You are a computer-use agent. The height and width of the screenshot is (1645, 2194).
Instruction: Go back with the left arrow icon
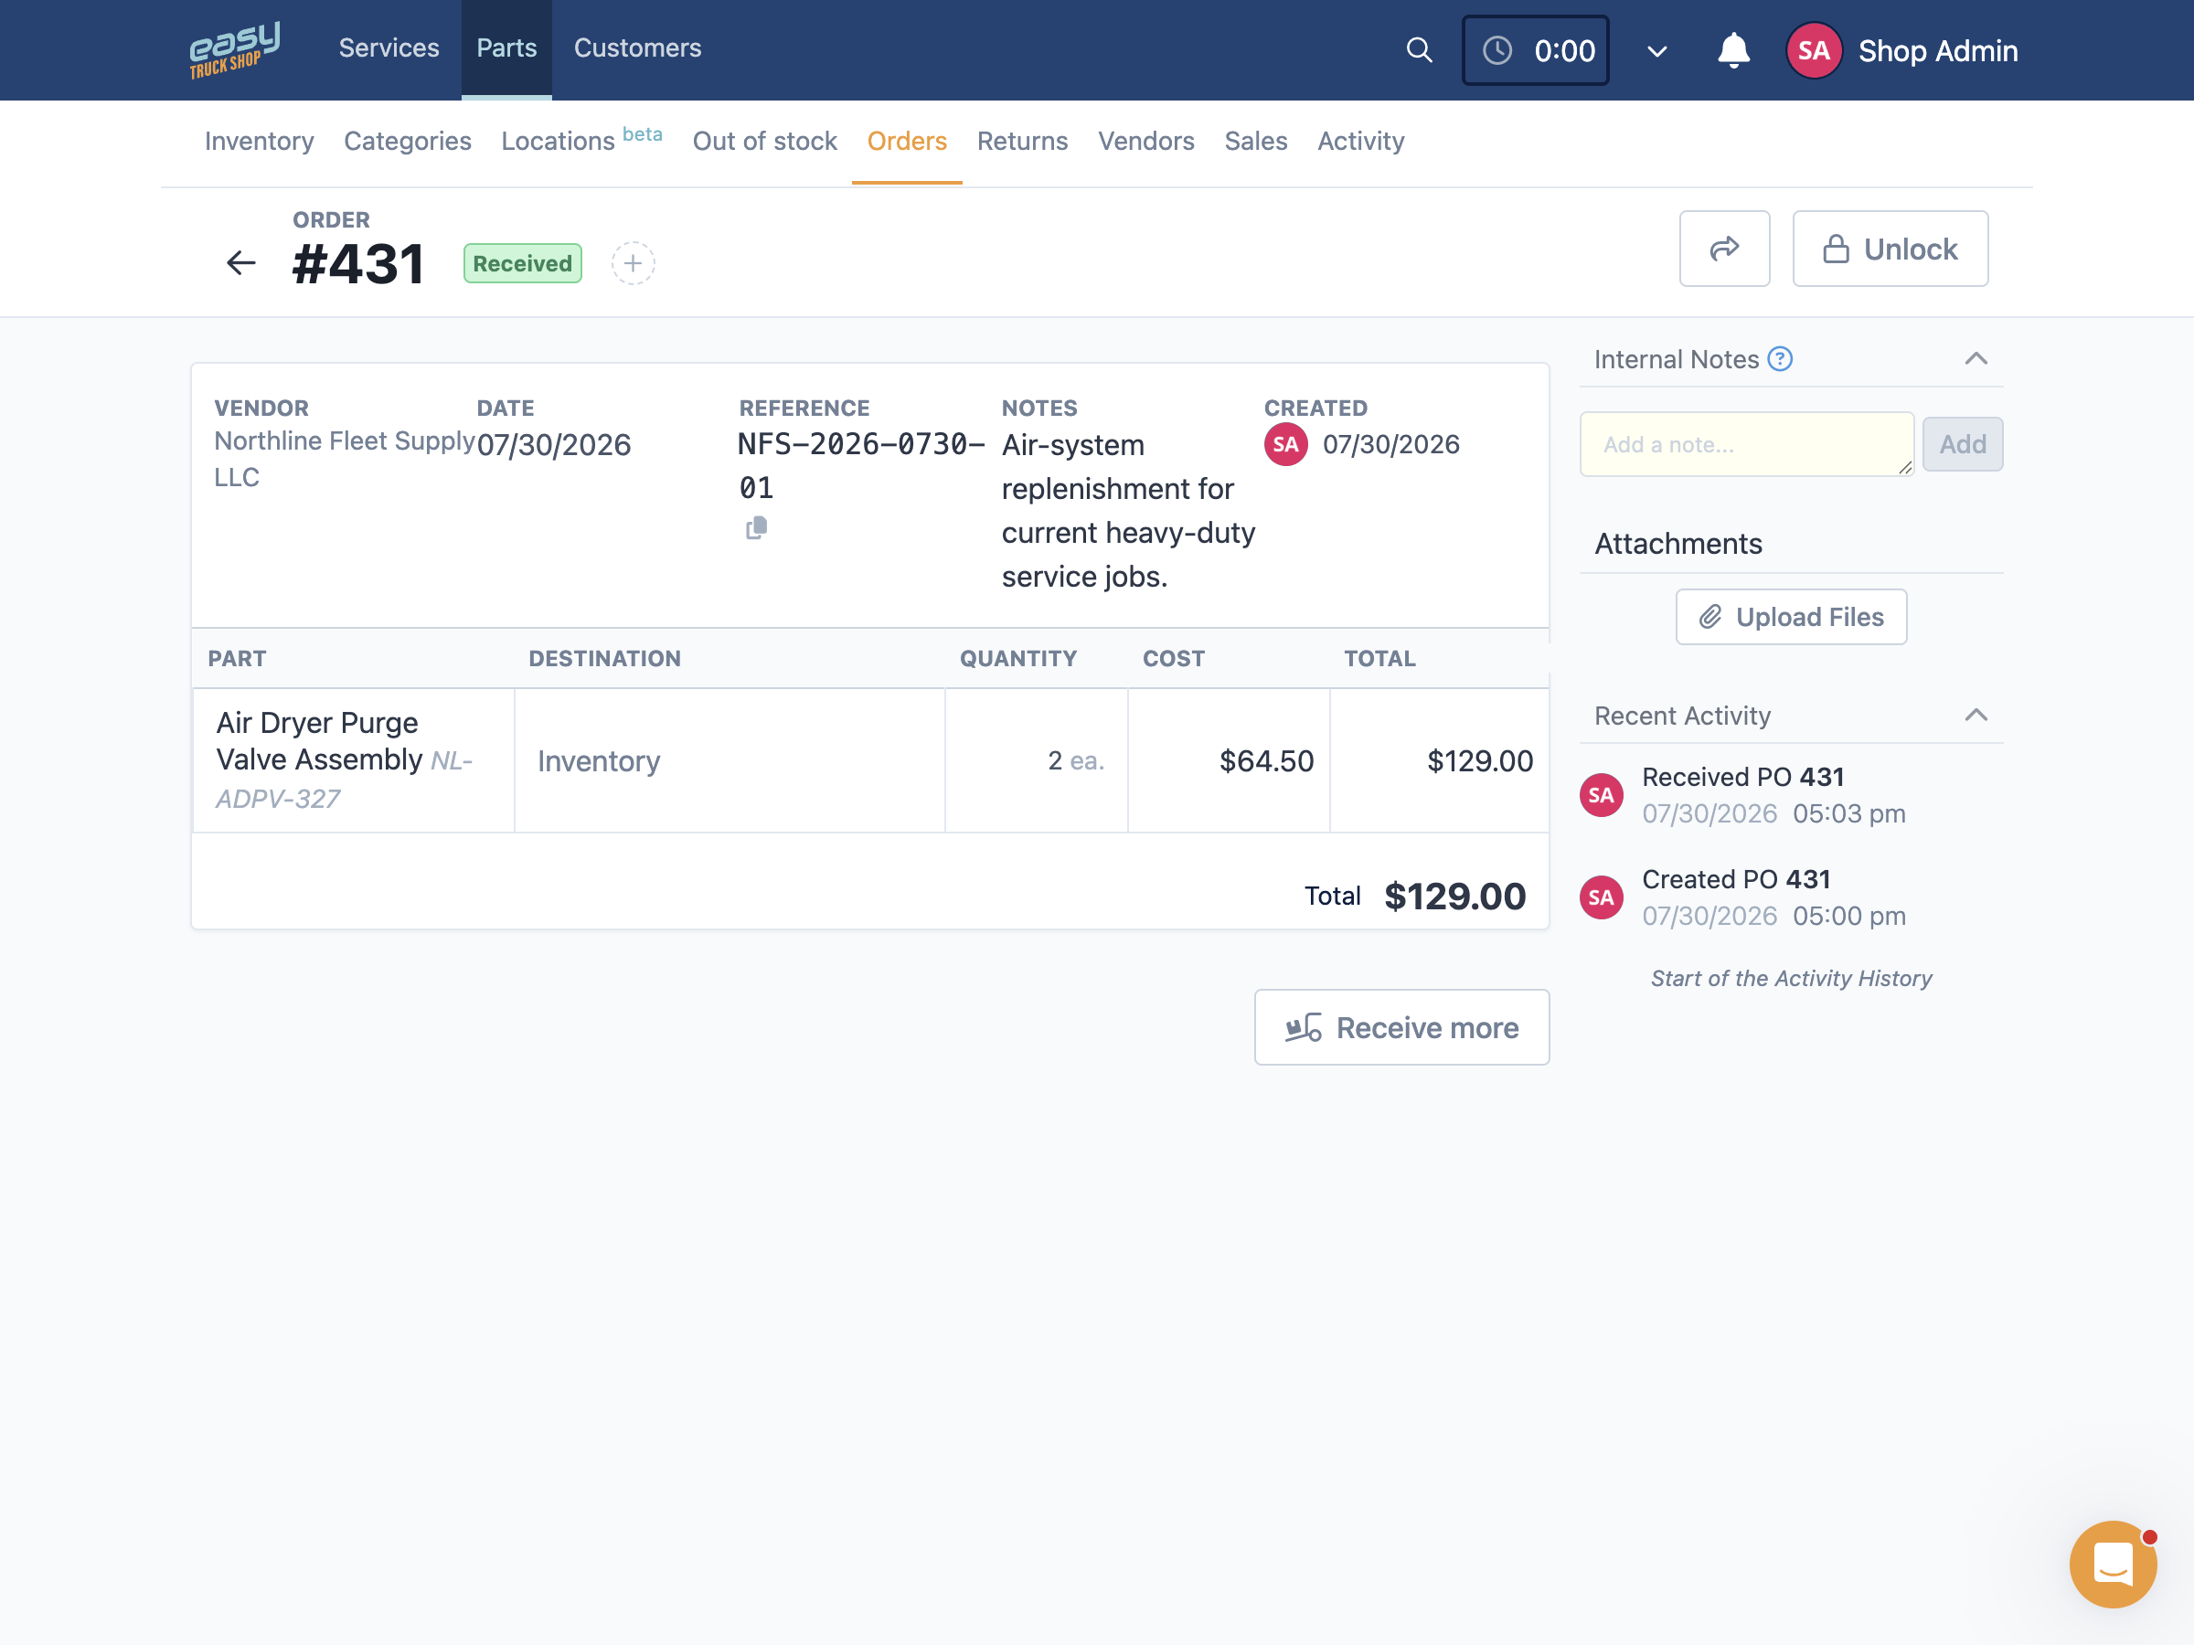coord(241,263)
